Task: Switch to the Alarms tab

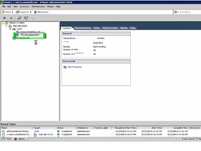Action: click(x=124, y=28)
